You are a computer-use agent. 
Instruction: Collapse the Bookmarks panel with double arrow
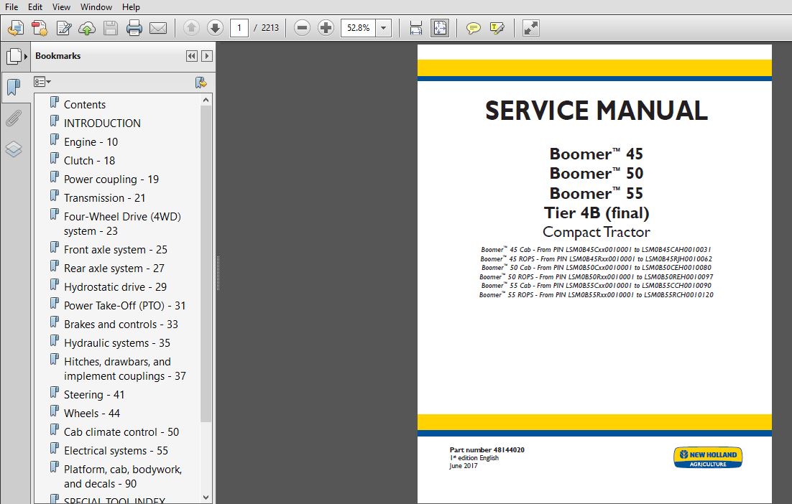click(x=192, y=56)
